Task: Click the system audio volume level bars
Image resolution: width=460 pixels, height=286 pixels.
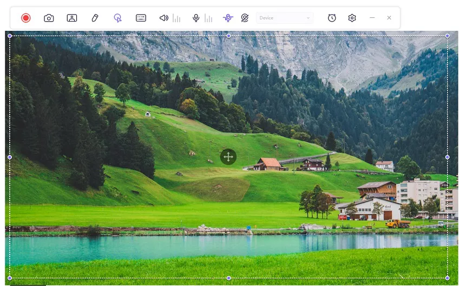Action: tap(176, 18)
